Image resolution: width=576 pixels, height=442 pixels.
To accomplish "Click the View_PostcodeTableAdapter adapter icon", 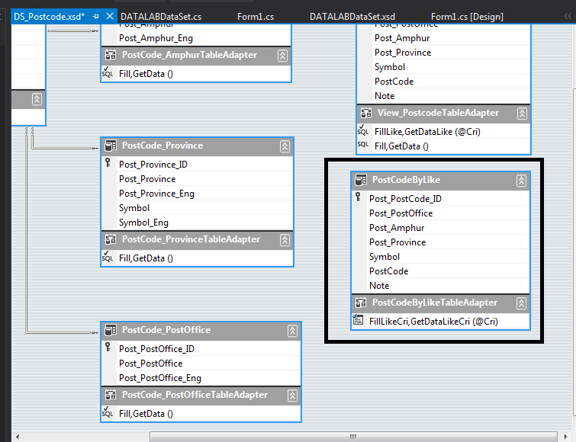I will click(x=366, y=113).
